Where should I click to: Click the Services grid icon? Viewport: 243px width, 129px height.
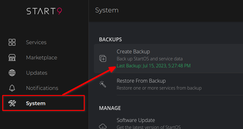click(12, 42)
